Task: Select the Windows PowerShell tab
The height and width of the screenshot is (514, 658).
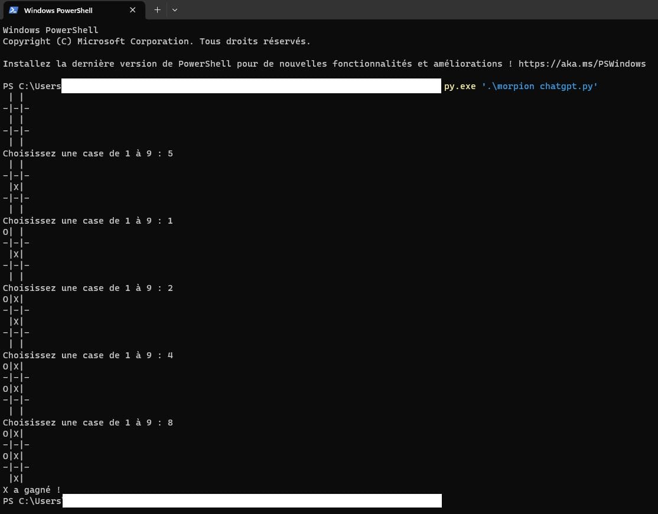Action: pos(65,10)
